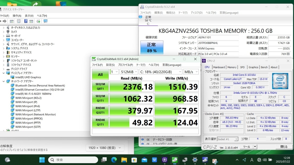Toggle the action pane icon in Device Manager toolbar
Image resolution: width=294 pixels, height=165 pixels.
tap(31, 21)
